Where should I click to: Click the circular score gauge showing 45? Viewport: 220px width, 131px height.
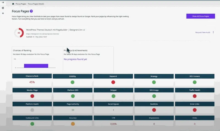19,33
